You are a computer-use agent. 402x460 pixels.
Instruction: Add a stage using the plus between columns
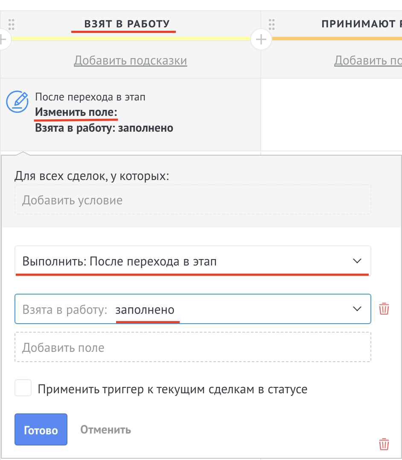[x=261, y=40]
